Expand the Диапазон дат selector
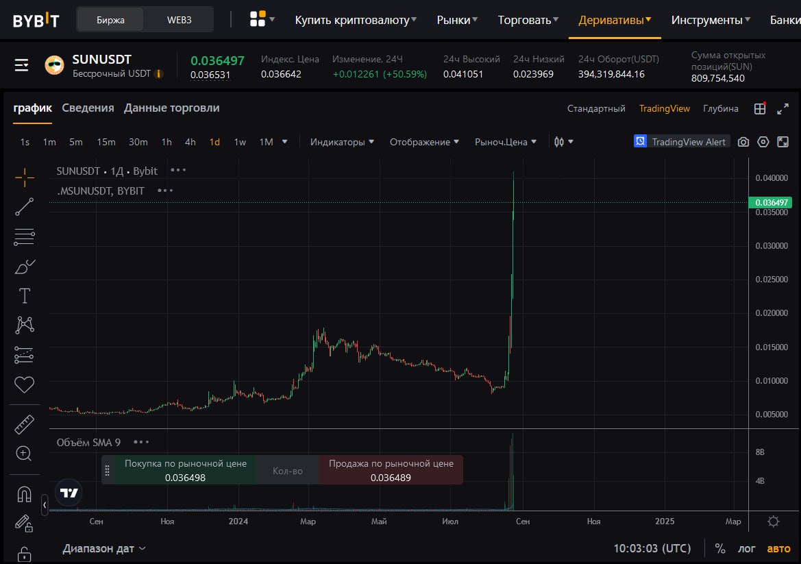 pos(104,549)
